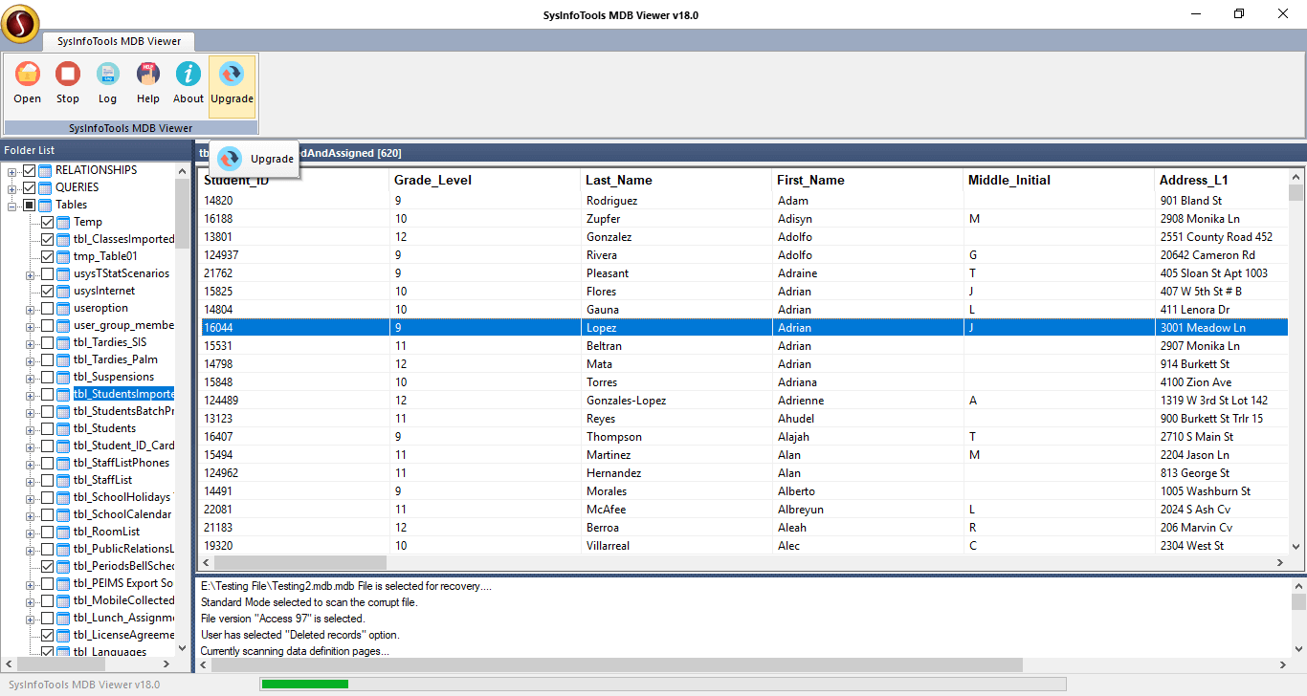Uncheck the Temp table checkbox
The width and height of the screenshot is (1307, 696).
coord(47,222)
